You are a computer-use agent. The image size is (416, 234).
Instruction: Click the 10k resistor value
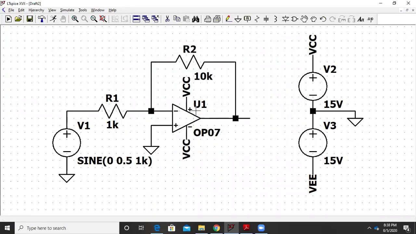(203, 76)
